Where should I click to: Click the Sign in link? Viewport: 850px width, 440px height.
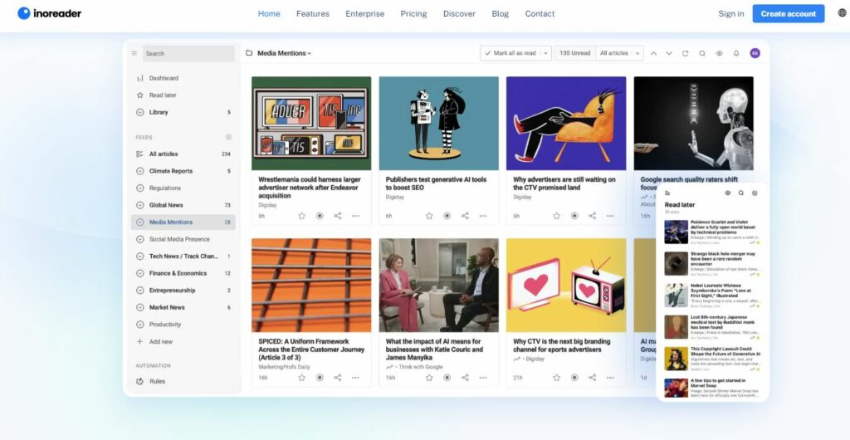(x=730, y=13)
